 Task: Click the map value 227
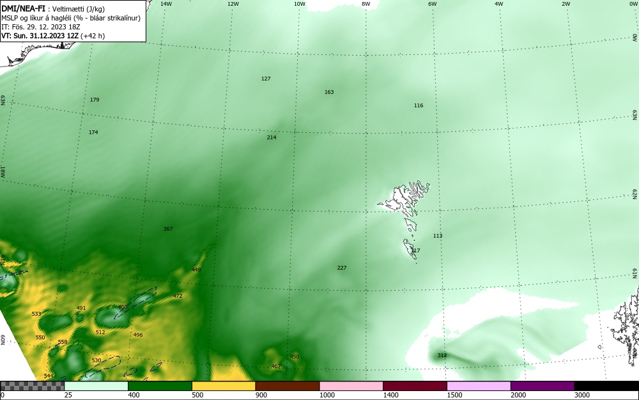pyautogui.click(x=342, y=268)
